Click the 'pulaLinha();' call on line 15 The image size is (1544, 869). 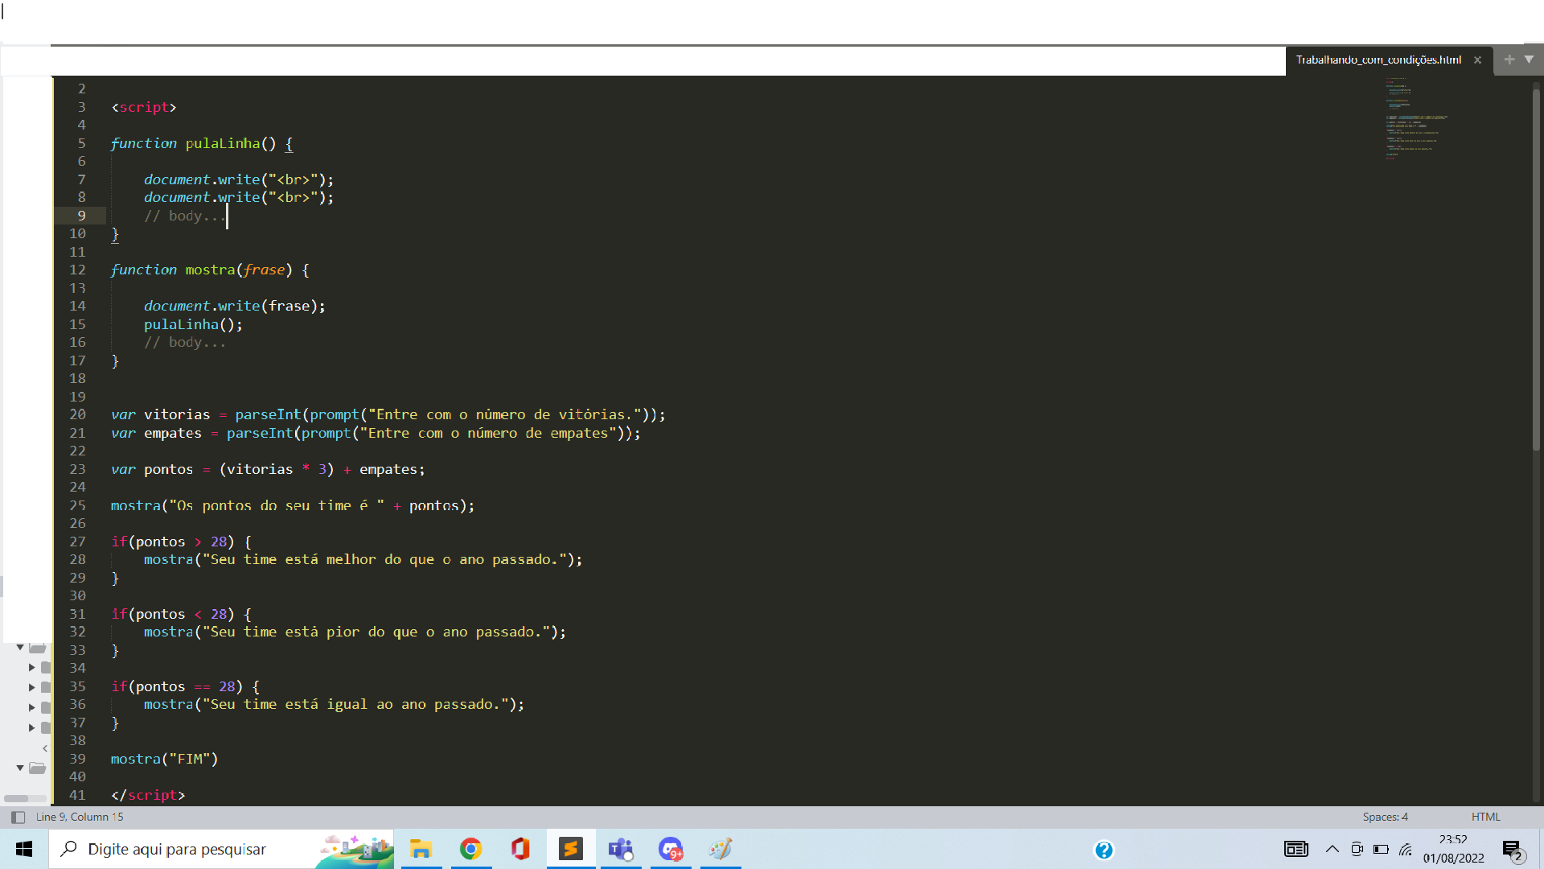[x=193, y=324]
